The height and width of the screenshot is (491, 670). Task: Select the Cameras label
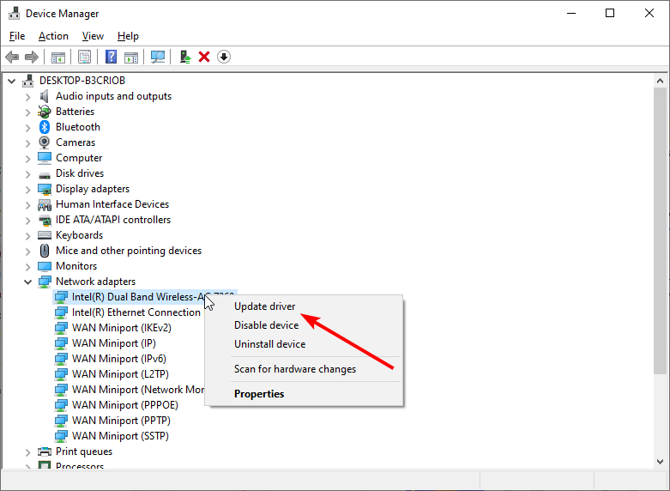point(75,142)
